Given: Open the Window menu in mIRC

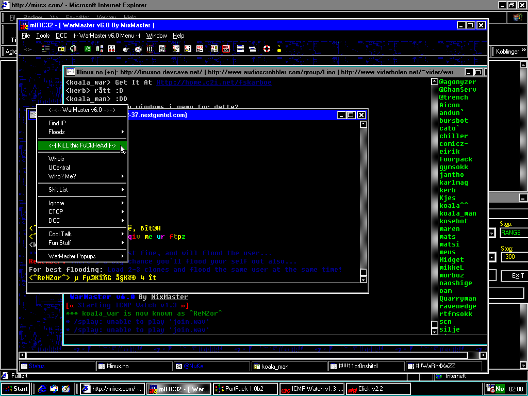Looking at the screenshot, I should point(156,36).
